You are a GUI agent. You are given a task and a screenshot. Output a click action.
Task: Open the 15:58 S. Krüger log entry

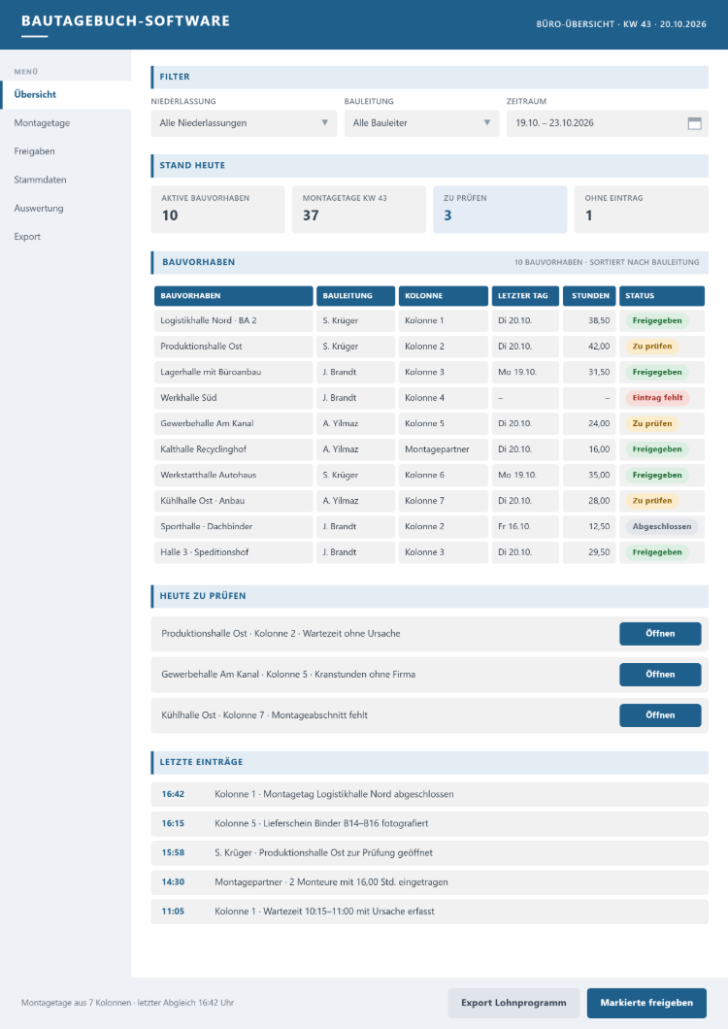[x=429, y=853]
